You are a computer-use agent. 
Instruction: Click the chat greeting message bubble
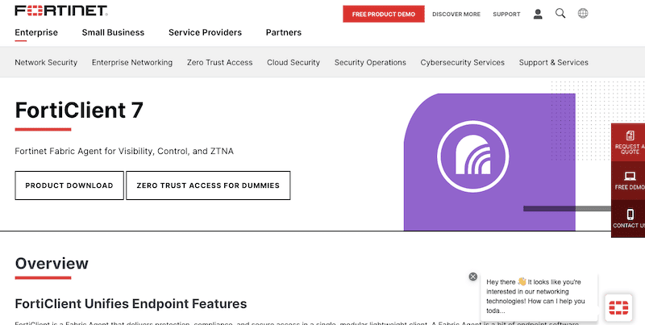[x=539, y=296]
